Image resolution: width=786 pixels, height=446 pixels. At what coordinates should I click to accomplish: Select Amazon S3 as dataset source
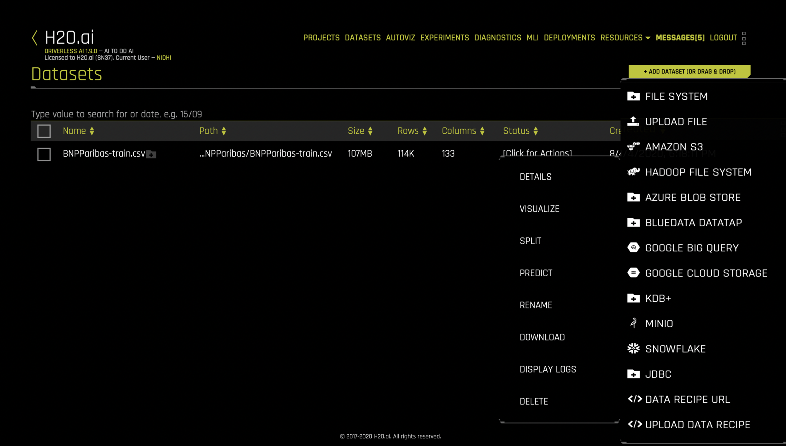coord(674,146)
